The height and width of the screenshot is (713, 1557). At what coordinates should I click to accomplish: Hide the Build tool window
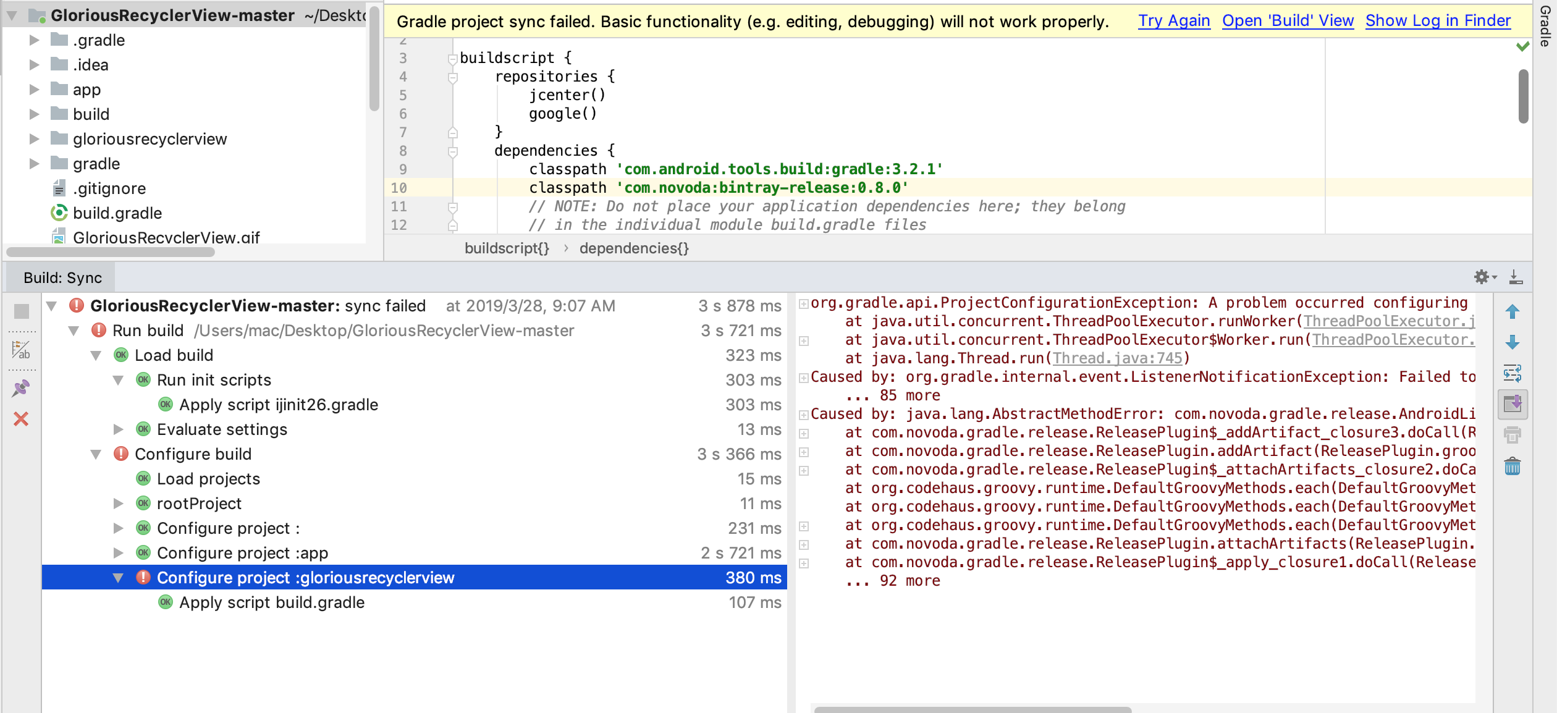pyautogui.click(x=1516, y=277)
